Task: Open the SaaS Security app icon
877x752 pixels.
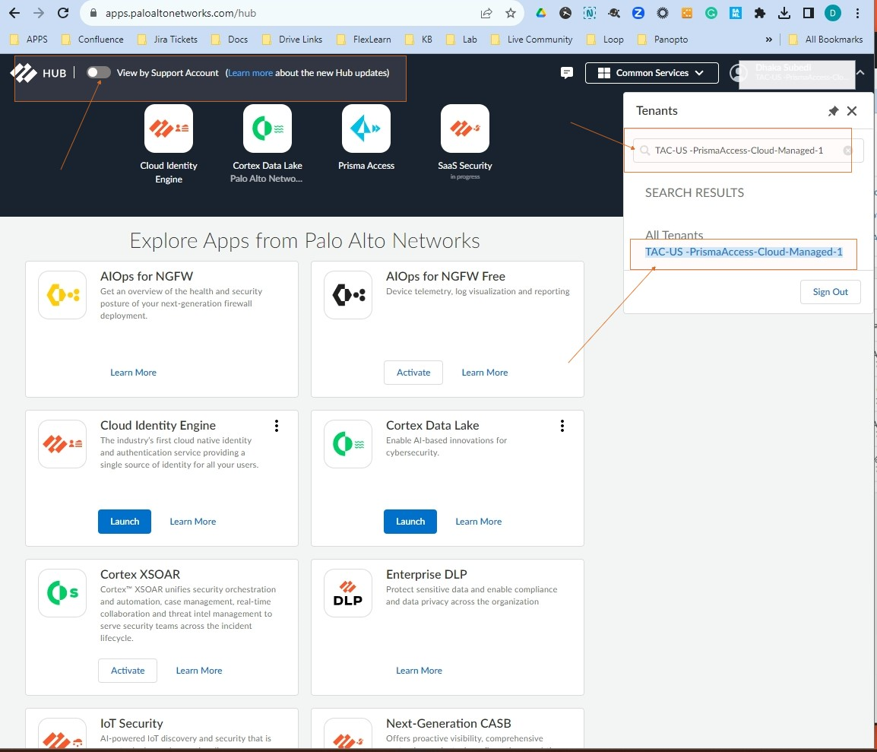Action: [465, 129]
